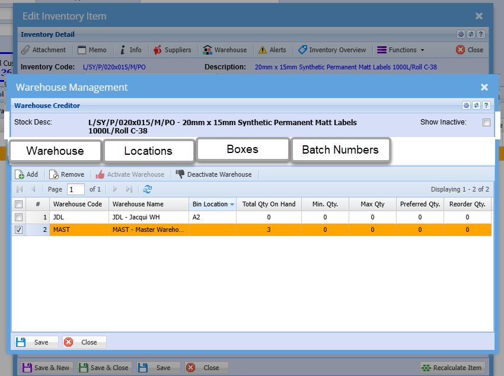Screen dimensions: 504x376
Task: Expand the Functions dropdown menu
Action: [401, 50]
